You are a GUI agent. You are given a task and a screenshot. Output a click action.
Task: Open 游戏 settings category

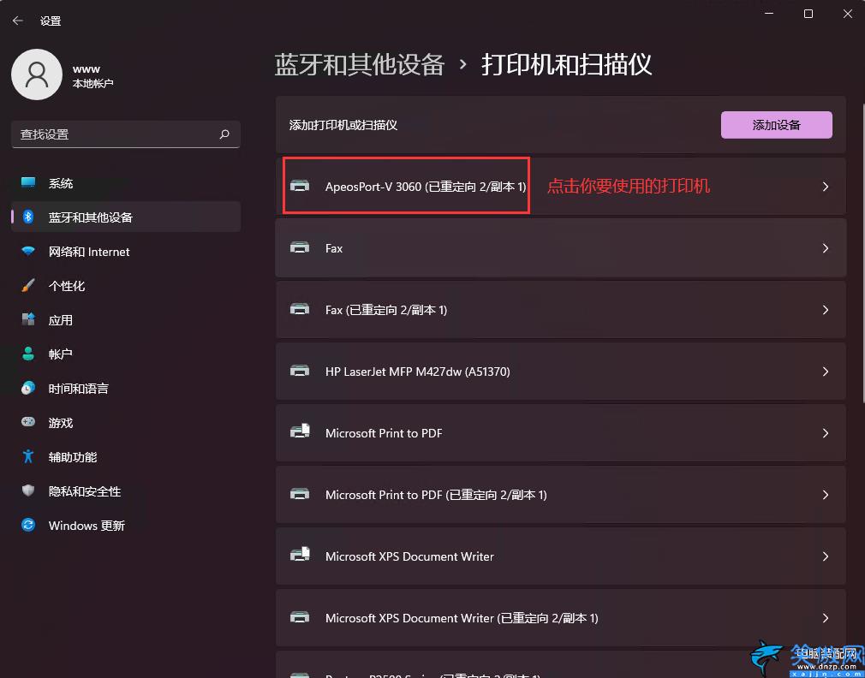click(126, 422)
